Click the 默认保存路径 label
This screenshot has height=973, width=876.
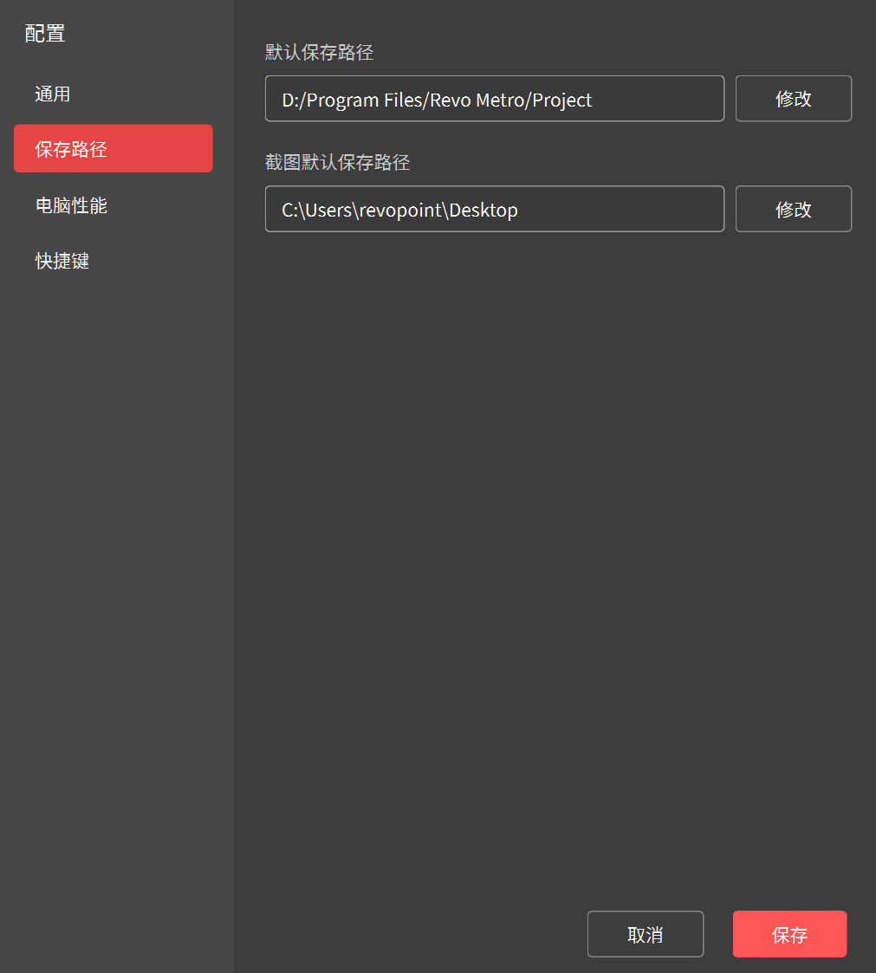point(319,53)
